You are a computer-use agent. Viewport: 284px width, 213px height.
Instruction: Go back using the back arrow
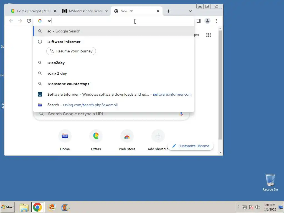point(11,21)
